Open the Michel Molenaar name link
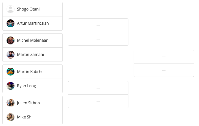The height and width of the screenshot is (126, 199). (33, 40)
